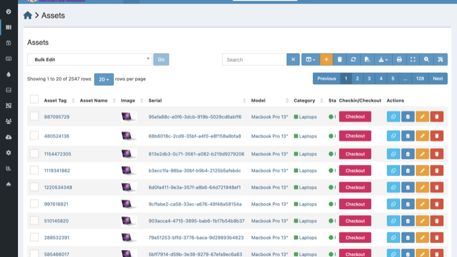Click Checkout for asset 1119341862

355,170
